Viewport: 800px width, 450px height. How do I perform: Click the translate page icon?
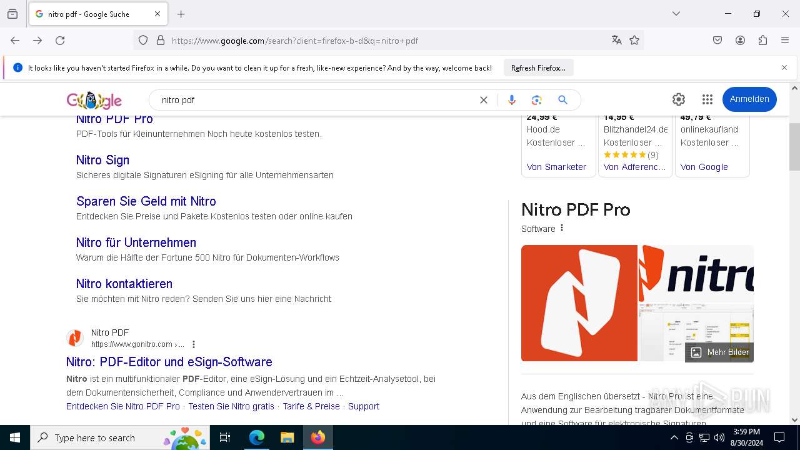tap(617, 41)
